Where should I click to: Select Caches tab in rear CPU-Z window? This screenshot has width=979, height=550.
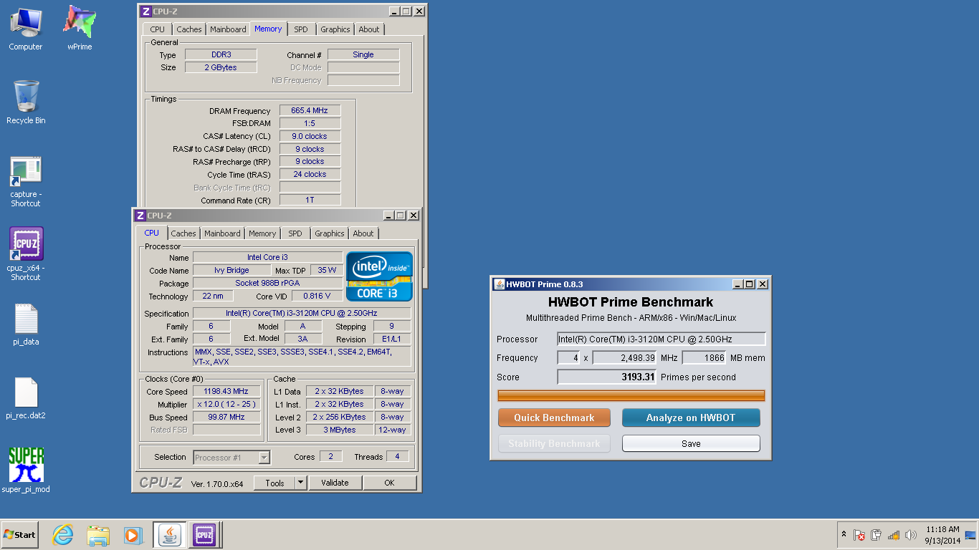pos(189,29)
